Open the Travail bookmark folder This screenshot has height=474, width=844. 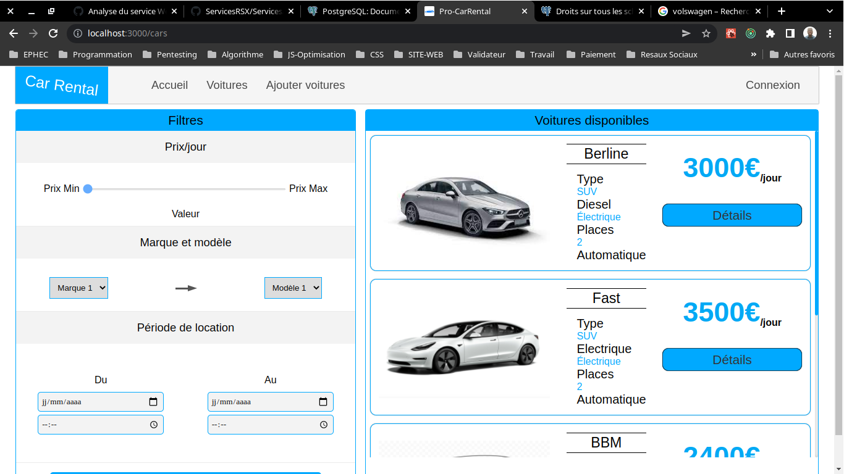pyautogui.click(x=535, y=54)
